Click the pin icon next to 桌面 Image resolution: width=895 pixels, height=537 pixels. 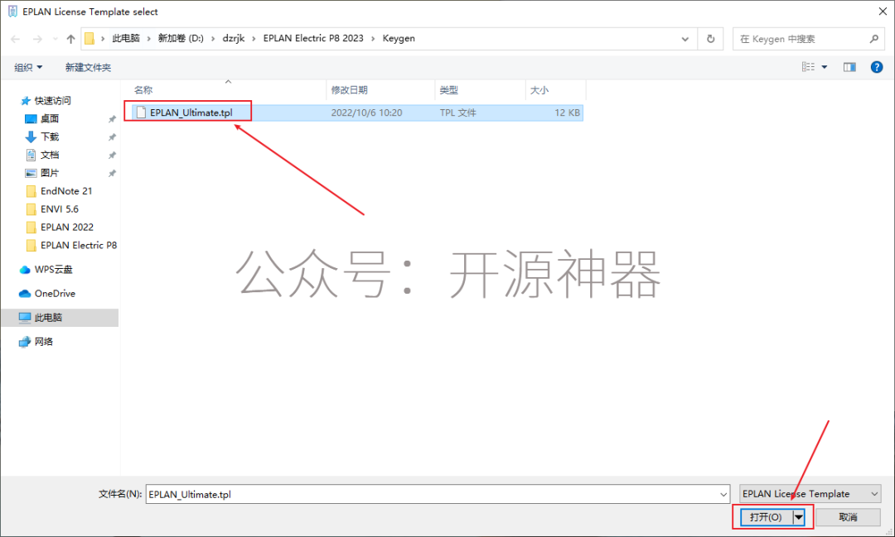(x=112, y=119)
